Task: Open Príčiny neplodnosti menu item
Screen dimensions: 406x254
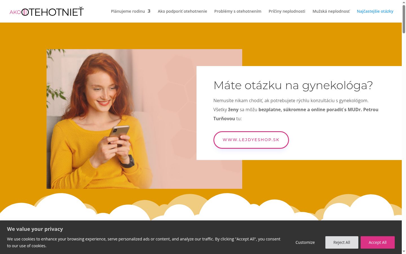Action: [287, 11]
